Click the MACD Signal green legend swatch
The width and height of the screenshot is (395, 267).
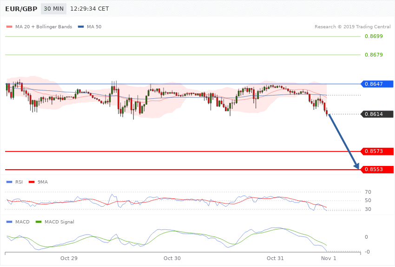coord(39,222)
